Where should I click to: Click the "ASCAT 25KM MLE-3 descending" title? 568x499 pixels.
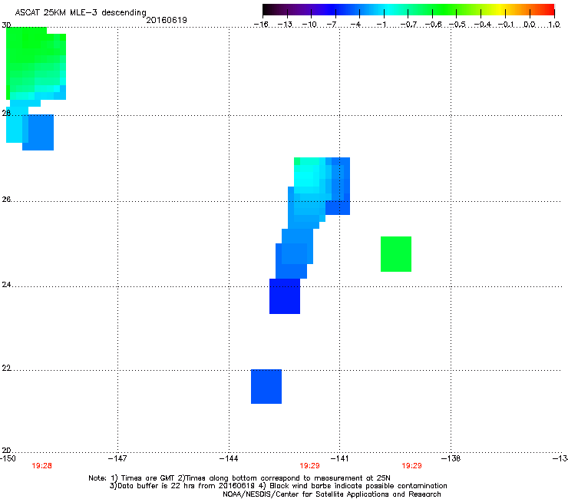(81, 13)
